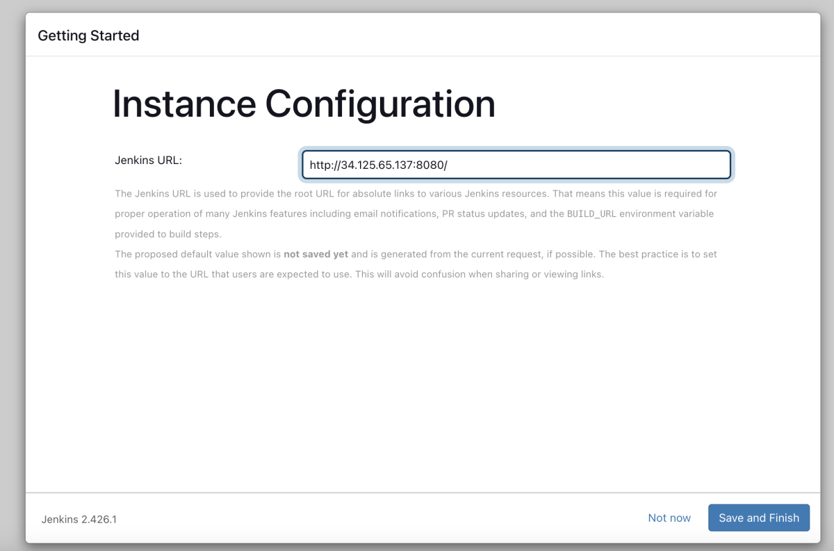The width and height of the screenshot is (834, 551).
Task: Select the word Configuration in the heading
Action: (380, 104)
